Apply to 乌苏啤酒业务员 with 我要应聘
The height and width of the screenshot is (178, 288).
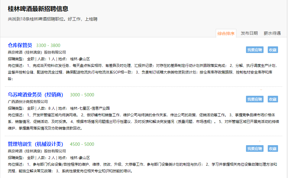[x=254, y=99]
